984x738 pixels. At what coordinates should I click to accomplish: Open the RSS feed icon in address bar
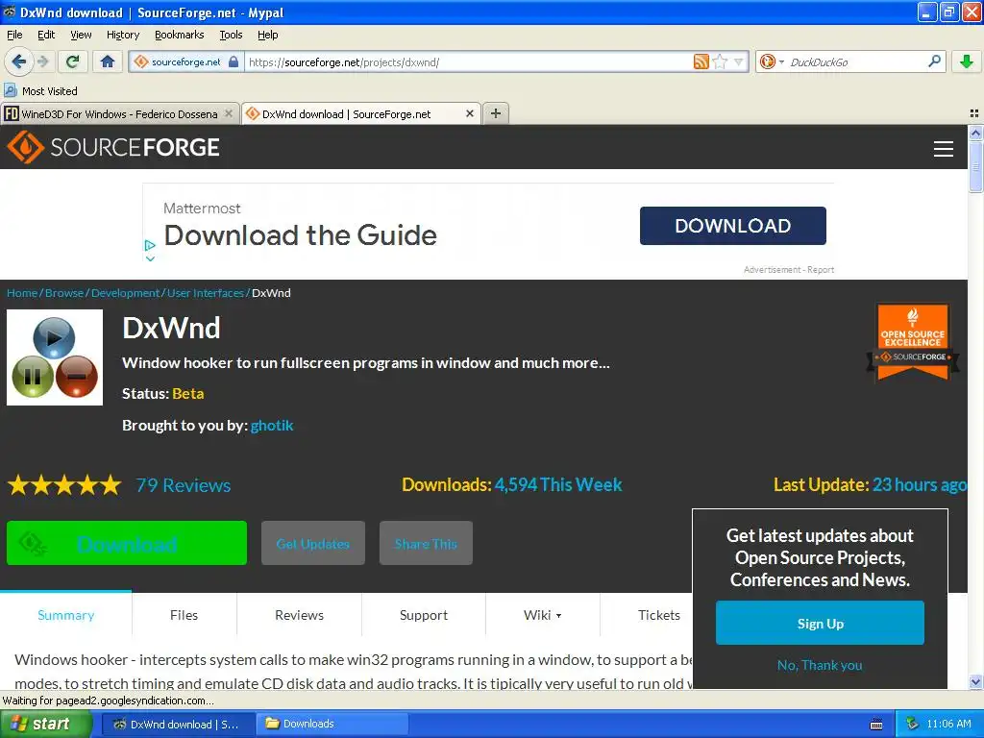coord(701,61)
